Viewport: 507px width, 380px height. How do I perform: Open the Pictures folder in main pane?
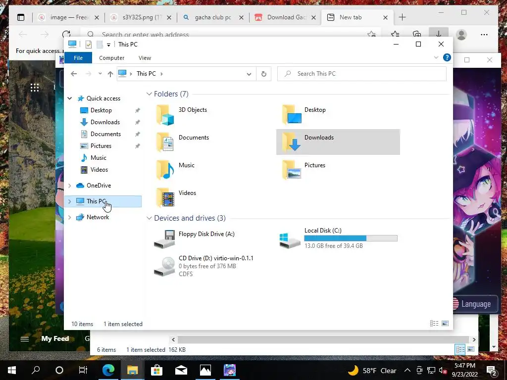pyautogui.click(x=304, y=170)
